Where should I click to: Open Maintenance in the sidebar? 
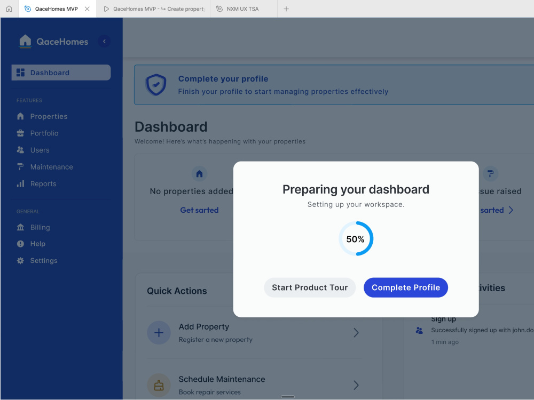tap(51, 167)
